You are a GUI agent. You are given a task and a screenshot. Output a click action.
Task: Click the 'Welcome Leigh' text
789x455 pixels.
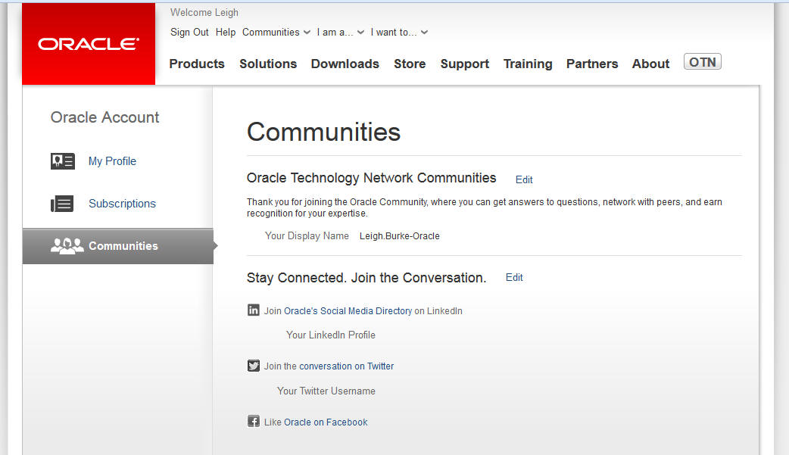point(204,13)
